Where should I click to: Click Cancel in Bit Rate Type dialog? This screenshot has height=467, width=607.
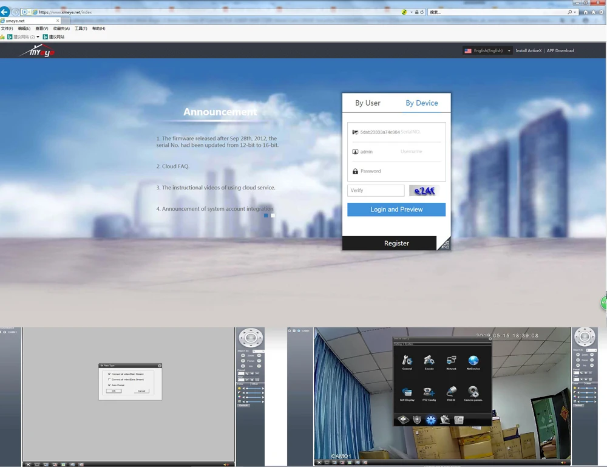pos(141,391)
